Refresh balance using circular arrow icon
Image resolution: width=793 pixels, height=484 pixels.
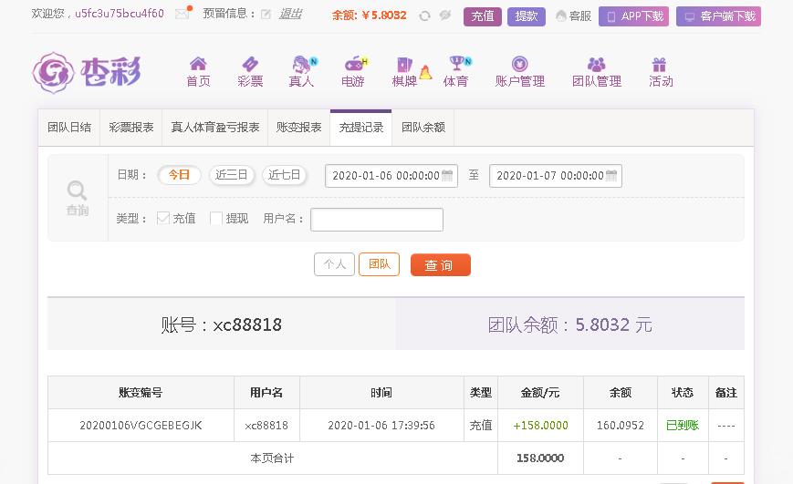(x=425, y=15)
